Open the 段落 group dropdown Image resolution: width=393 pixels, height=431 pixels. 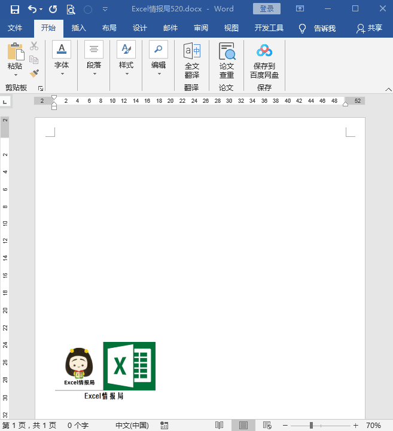94,58
